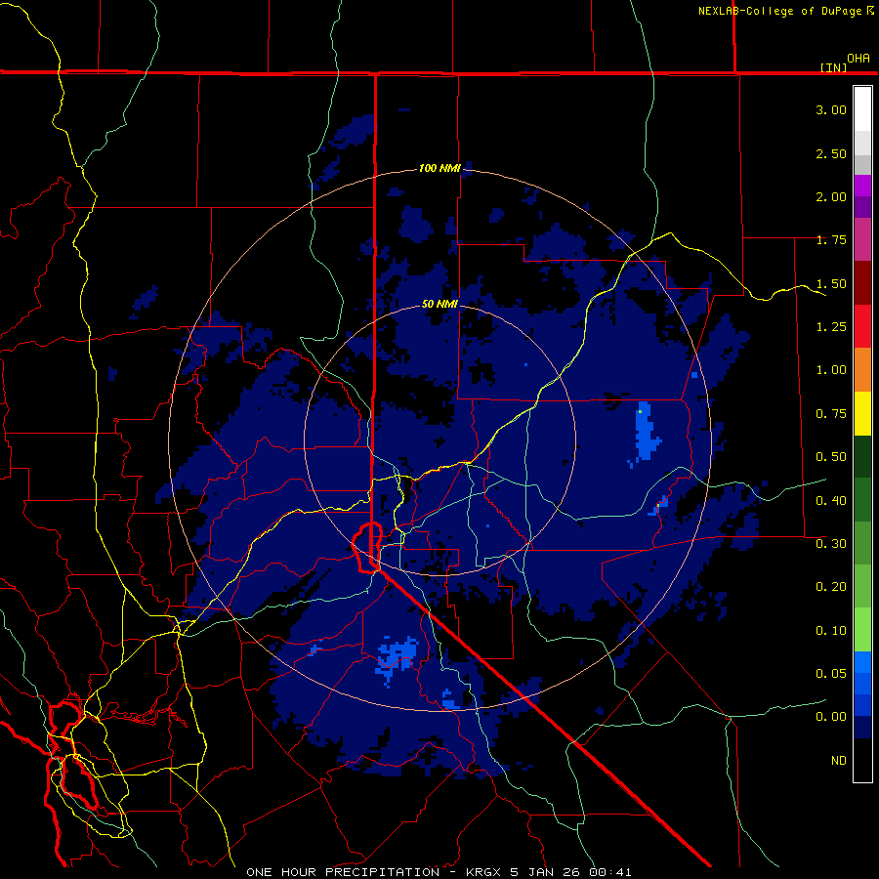Click the 0.00 legend value
This screenshot has width=879, height=879.
click(x=831, y=717)
